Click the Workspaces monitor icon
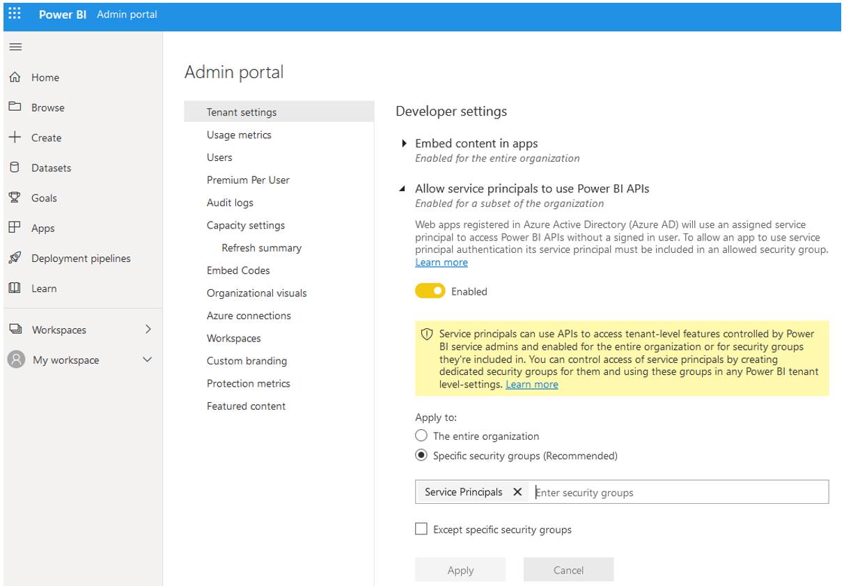This screenshot has height=586, width=844. 15,330
